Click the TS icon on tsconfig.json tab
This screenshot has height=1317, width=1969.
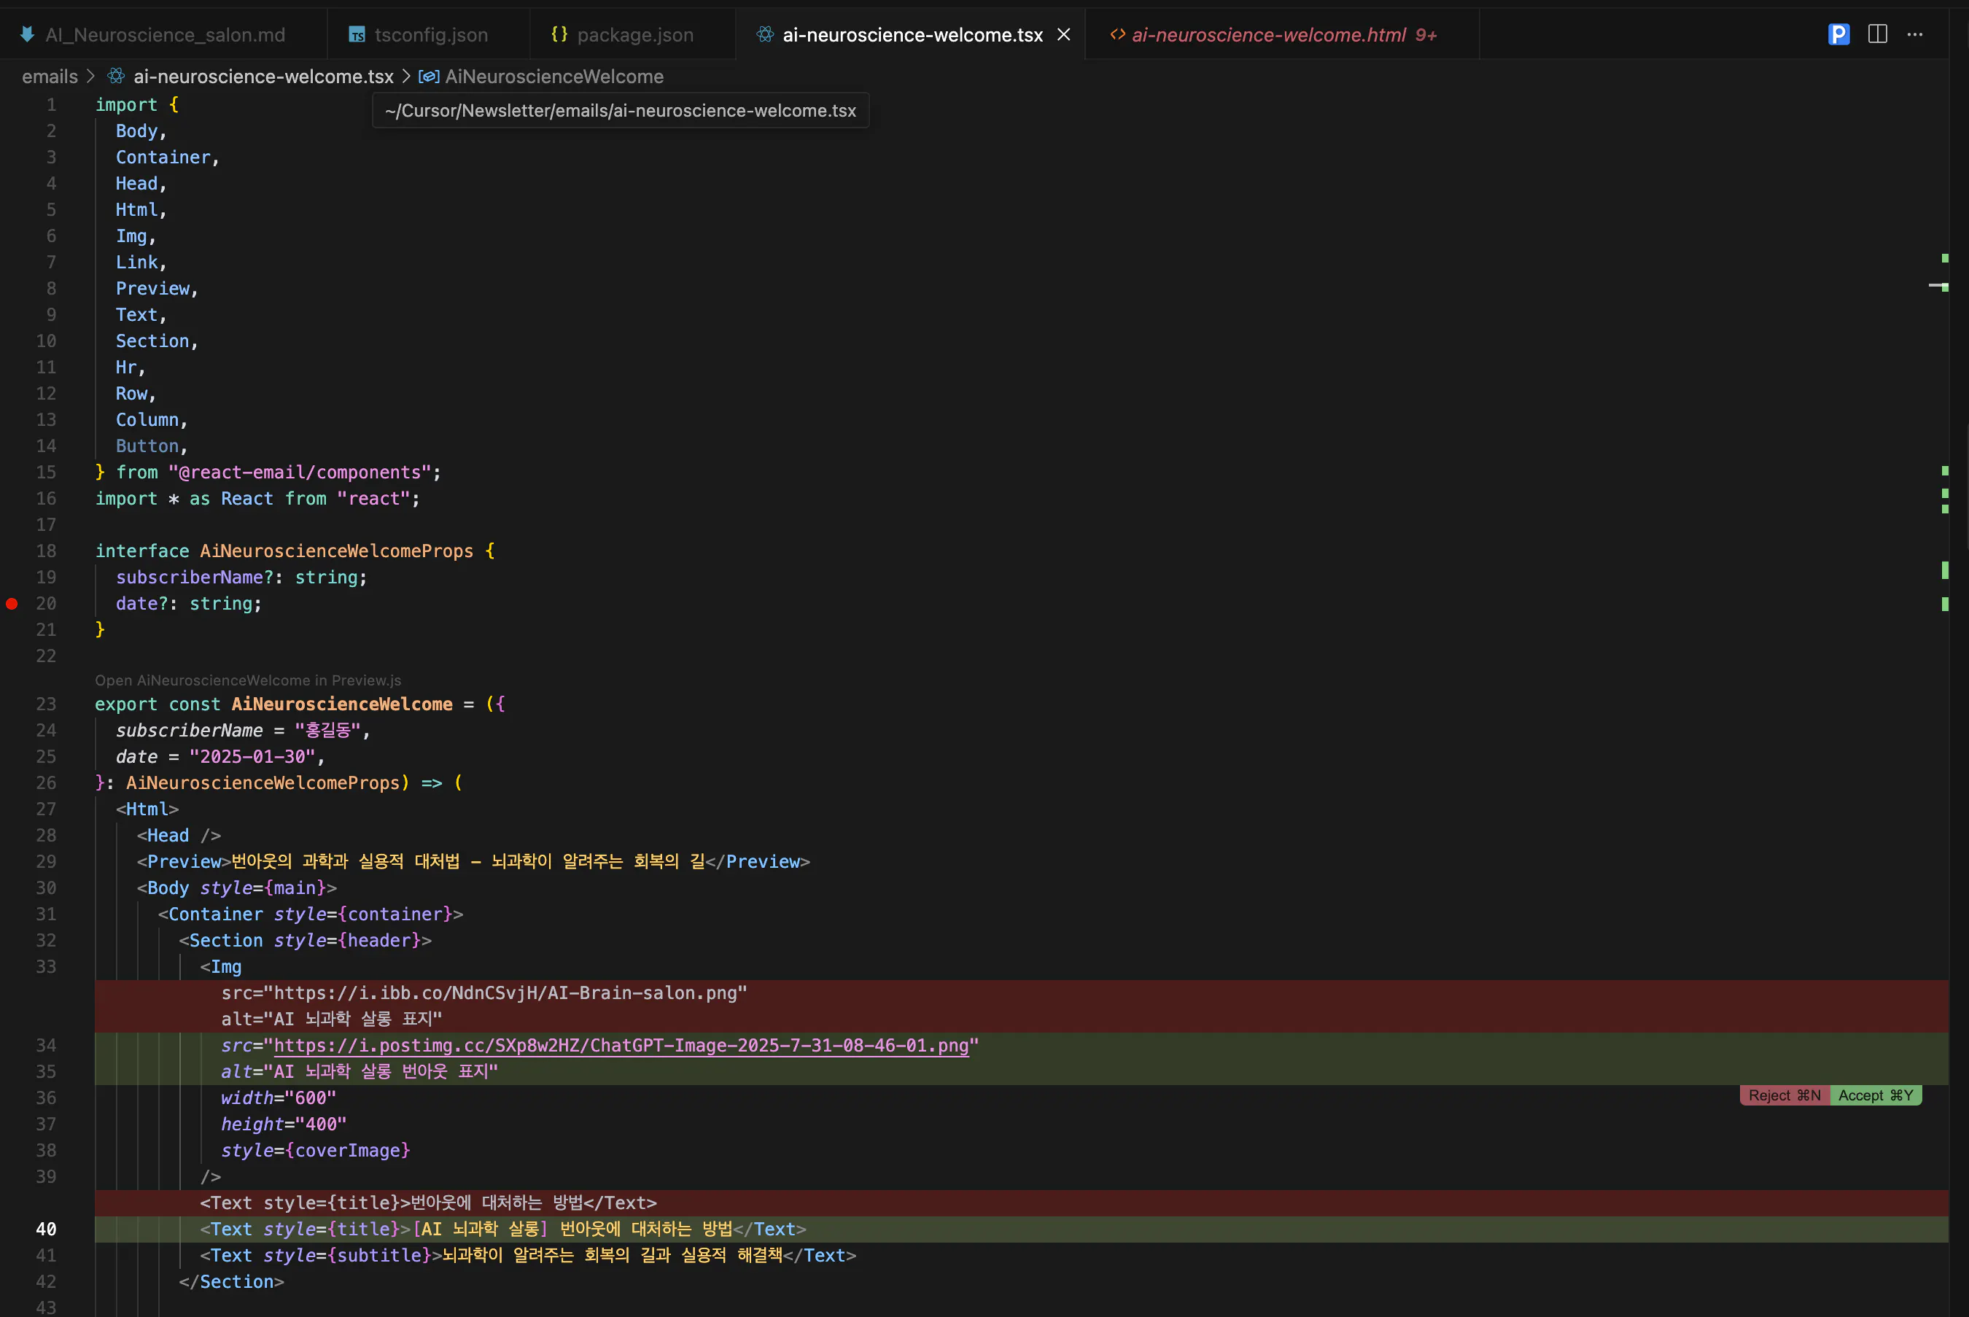pos(357,34)
